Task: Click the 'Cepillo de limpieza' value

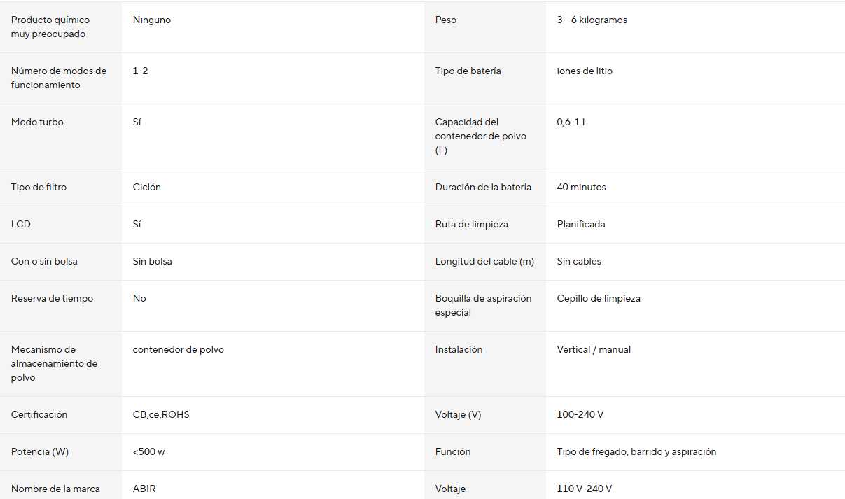Action: (x=599, y=298)
